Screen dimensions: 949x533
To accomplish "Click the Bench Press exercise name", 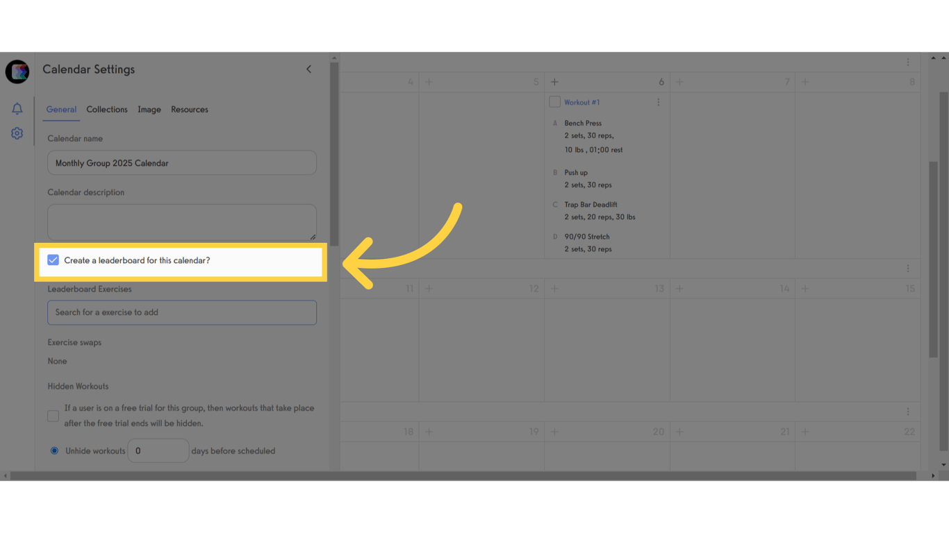I will pyautogui.click(x=583, y=124).
